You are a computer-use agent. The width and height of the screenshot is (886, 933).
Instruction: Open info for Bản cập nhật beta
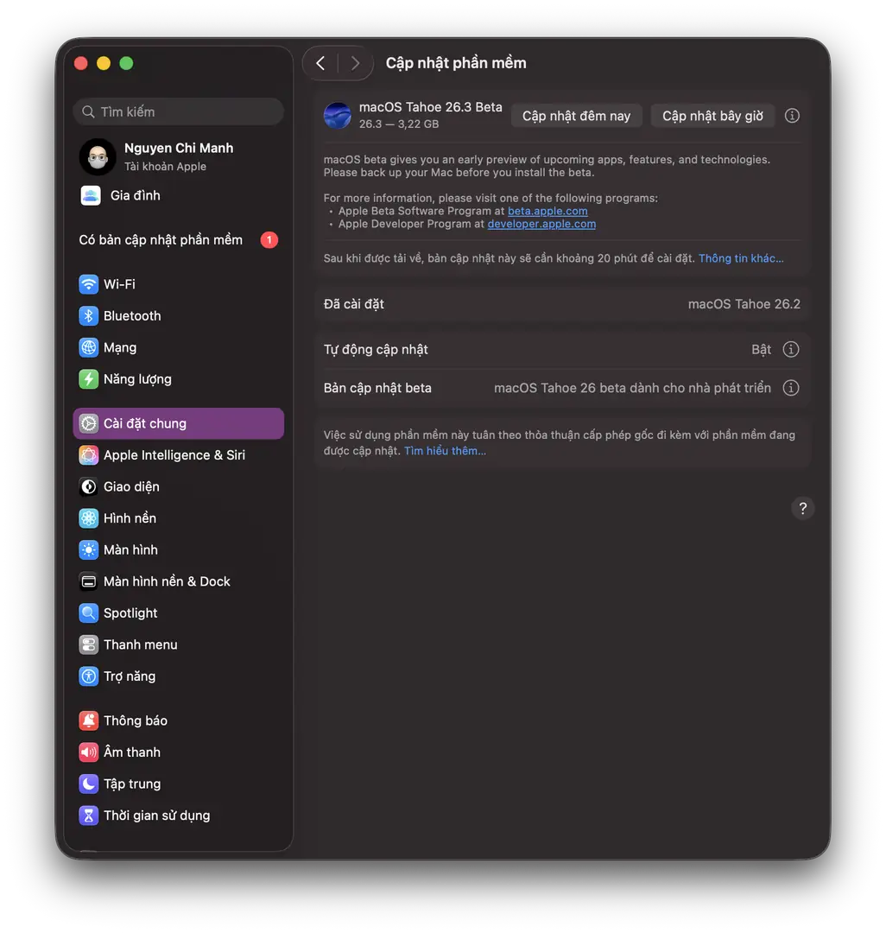coord(790,388)
